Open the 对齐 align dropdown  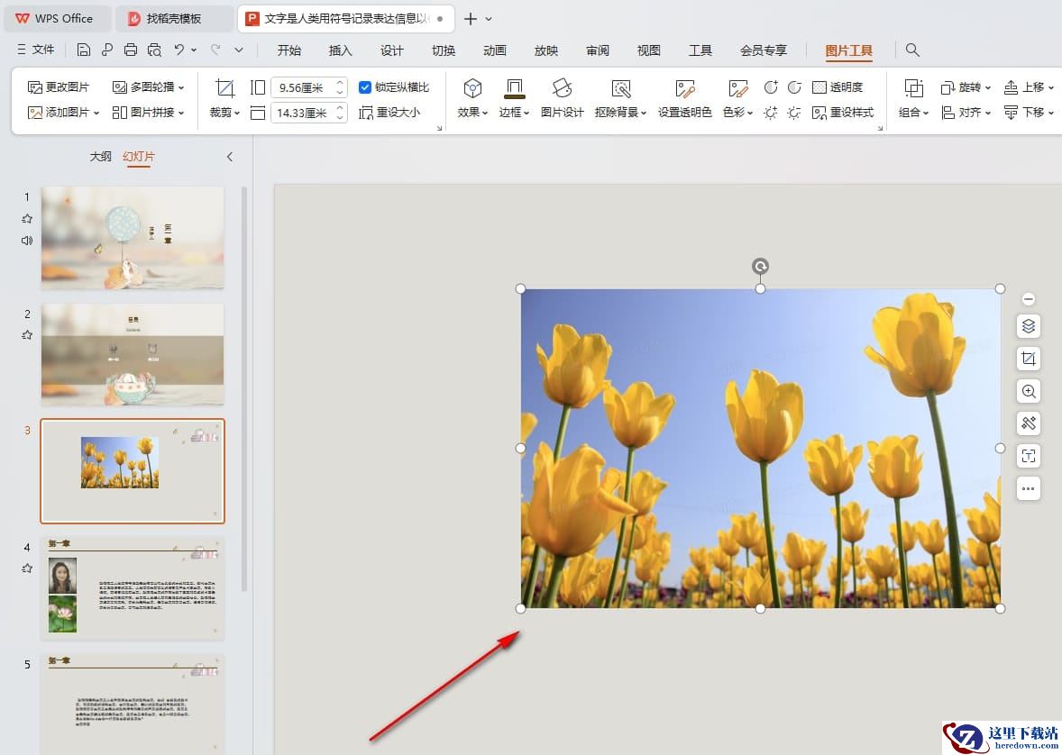click(966, 113)
